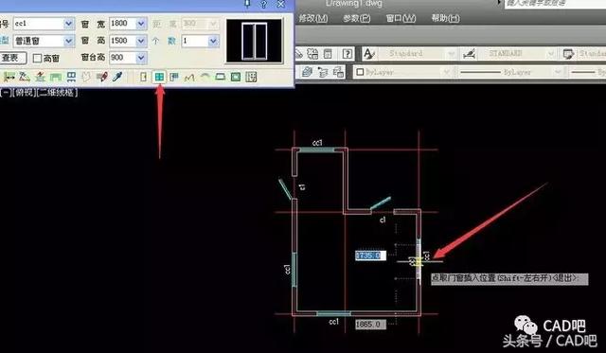The width and height of the screenshot is (606, 353).
Task: Select the eyedropper pick-parameters icon
Action: coord(117,77)
